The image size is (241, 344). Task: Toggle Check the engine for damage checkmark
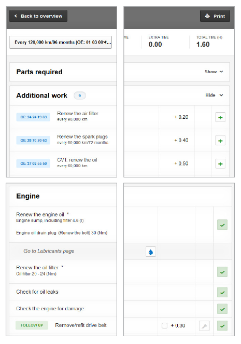pyautogui.click(x=222, y=309)
